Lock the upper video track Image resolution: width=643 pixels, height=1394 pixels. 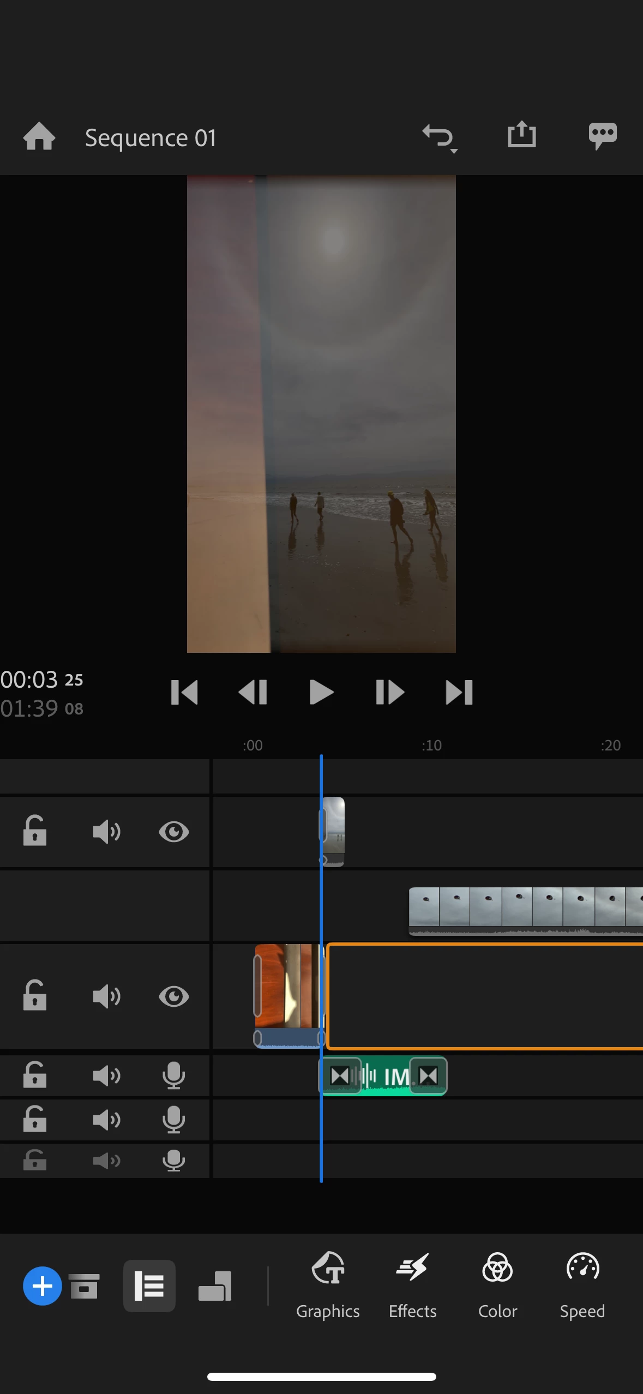click(x=35, y=831)
